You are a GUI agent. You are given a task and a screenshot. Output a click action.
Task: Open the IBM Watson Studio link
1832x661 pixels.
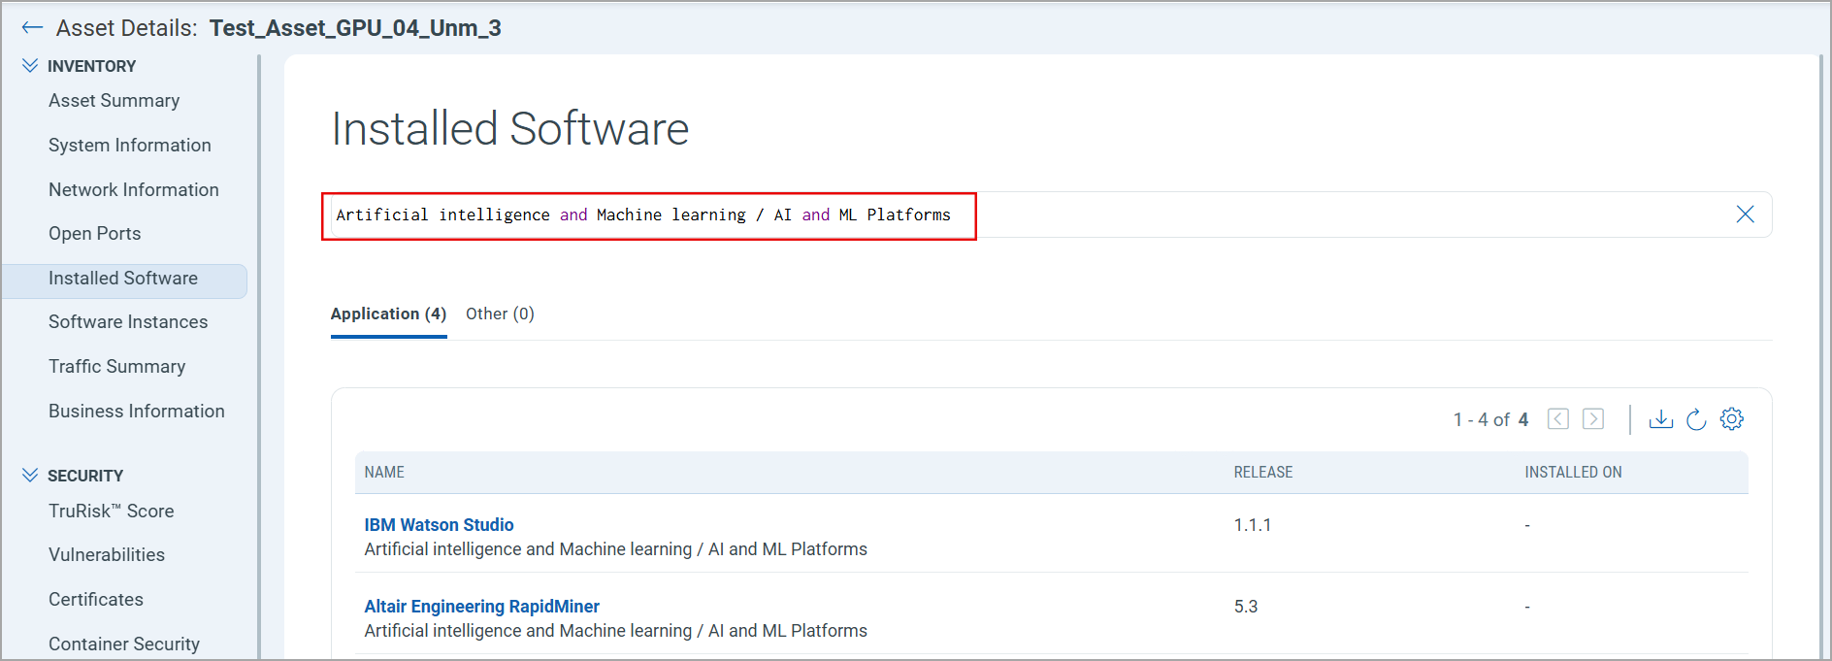(x=439, y=525)
